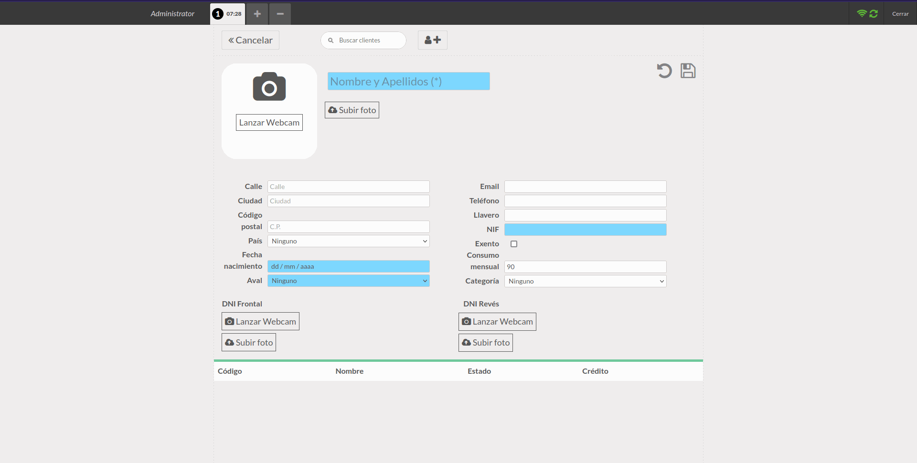917x463 pixels.
Task: Click the Teléfono input field
Action: click(586, 201)
